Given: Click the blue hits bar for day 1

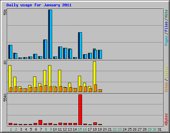Looking at the screenshot, I should (10, 52).
